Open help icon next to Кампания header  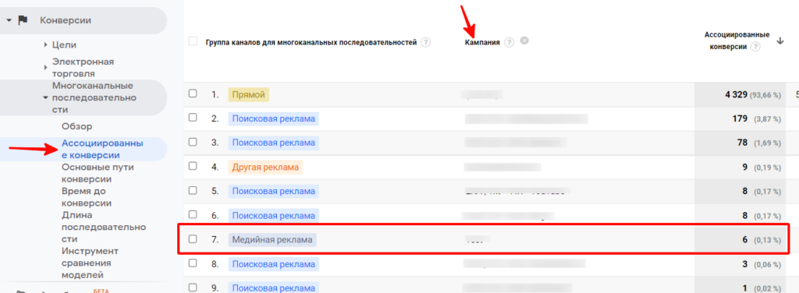point(509,43)
